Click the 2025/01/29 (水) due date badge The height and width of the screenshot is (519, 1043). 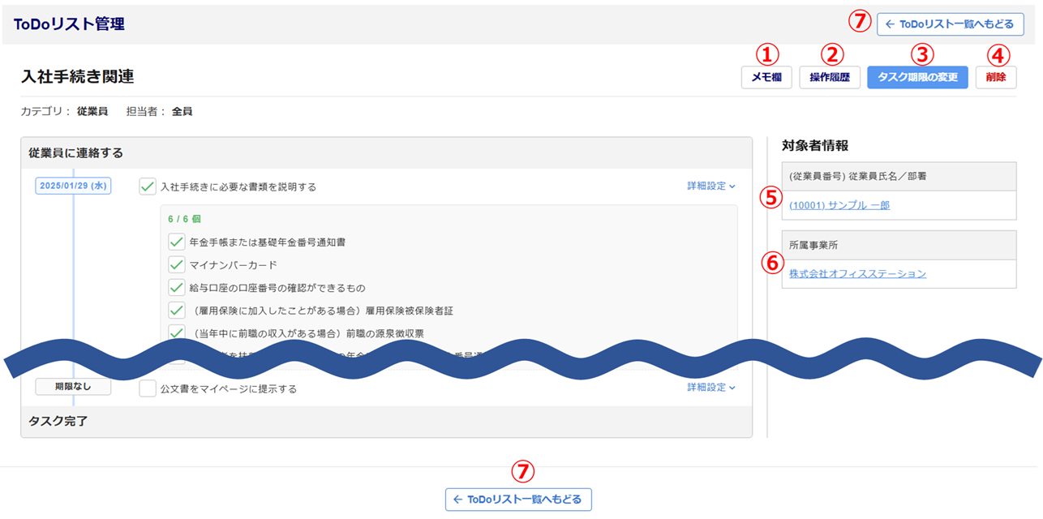click(73, 186)
